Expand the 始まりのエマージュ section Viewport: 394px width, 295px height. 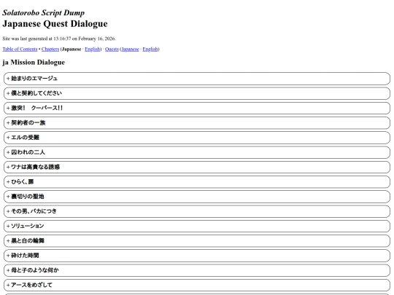[197, 79]
